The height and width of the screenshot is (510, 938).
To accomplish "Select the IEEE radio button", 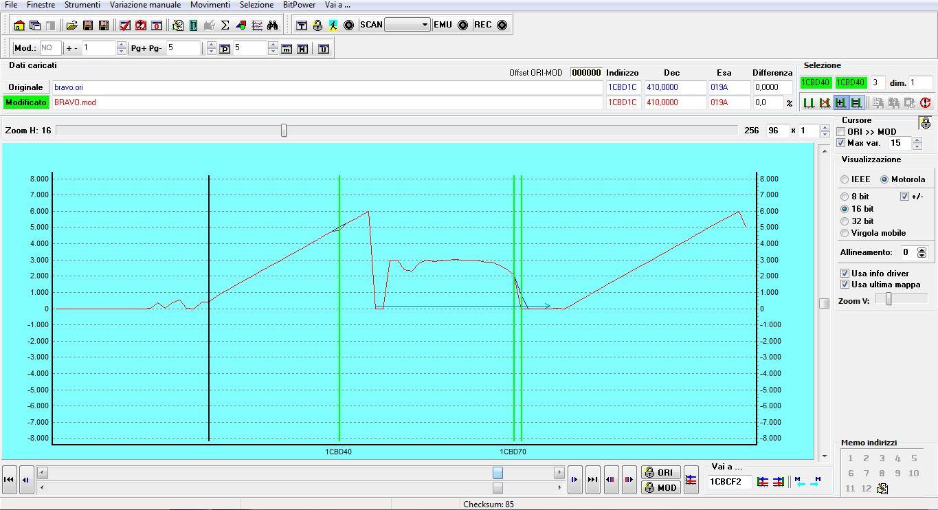I will tap(845, 179).
